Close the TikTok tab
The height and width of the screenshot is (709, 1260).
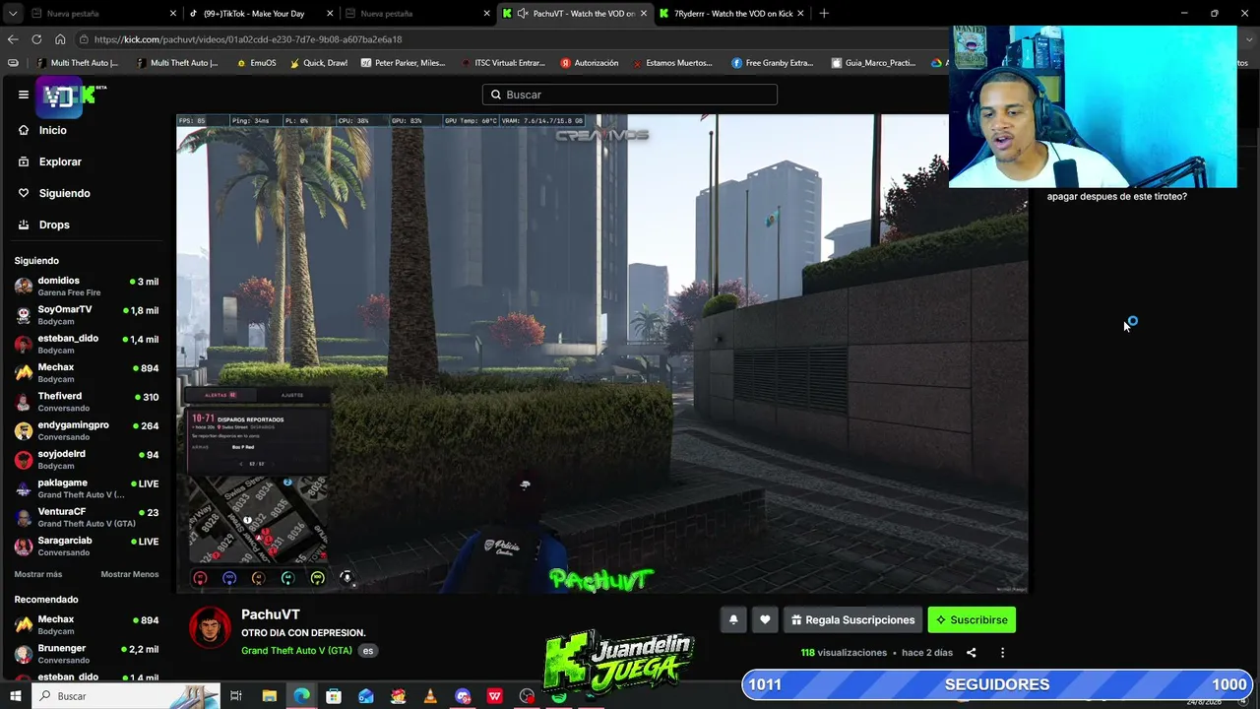[x=330, y=14]
